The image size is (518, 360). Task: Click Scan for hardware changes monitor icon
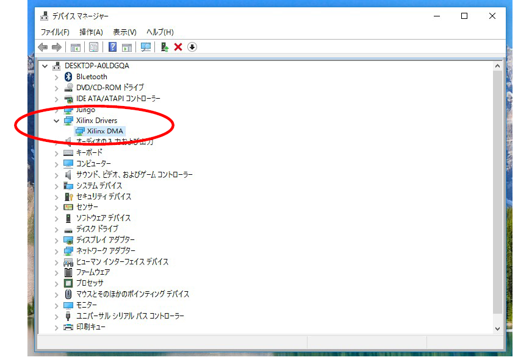(x=146, y=47)
